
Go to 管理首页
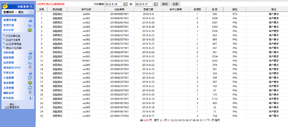pyautogui.click(x=9, y=12)
